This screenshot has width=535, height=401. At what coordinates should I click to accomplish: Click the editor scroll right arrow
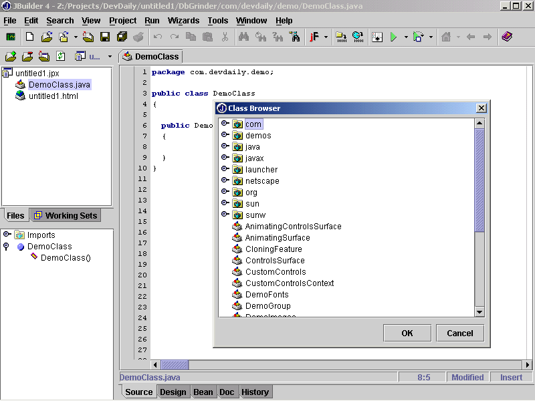pyautogui.click(x=527, y=365)
